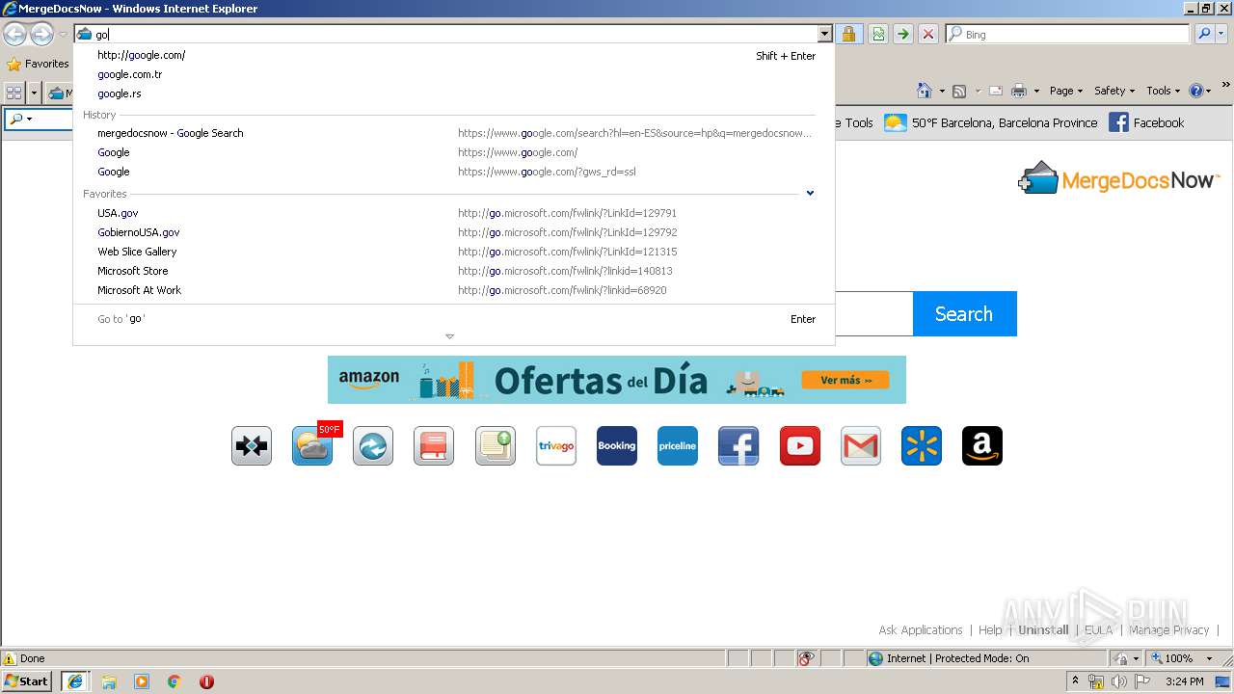This screenshot has height=694, width=1234.
Task: Click the Help question mark icon
Action: tap(1195, 91)
